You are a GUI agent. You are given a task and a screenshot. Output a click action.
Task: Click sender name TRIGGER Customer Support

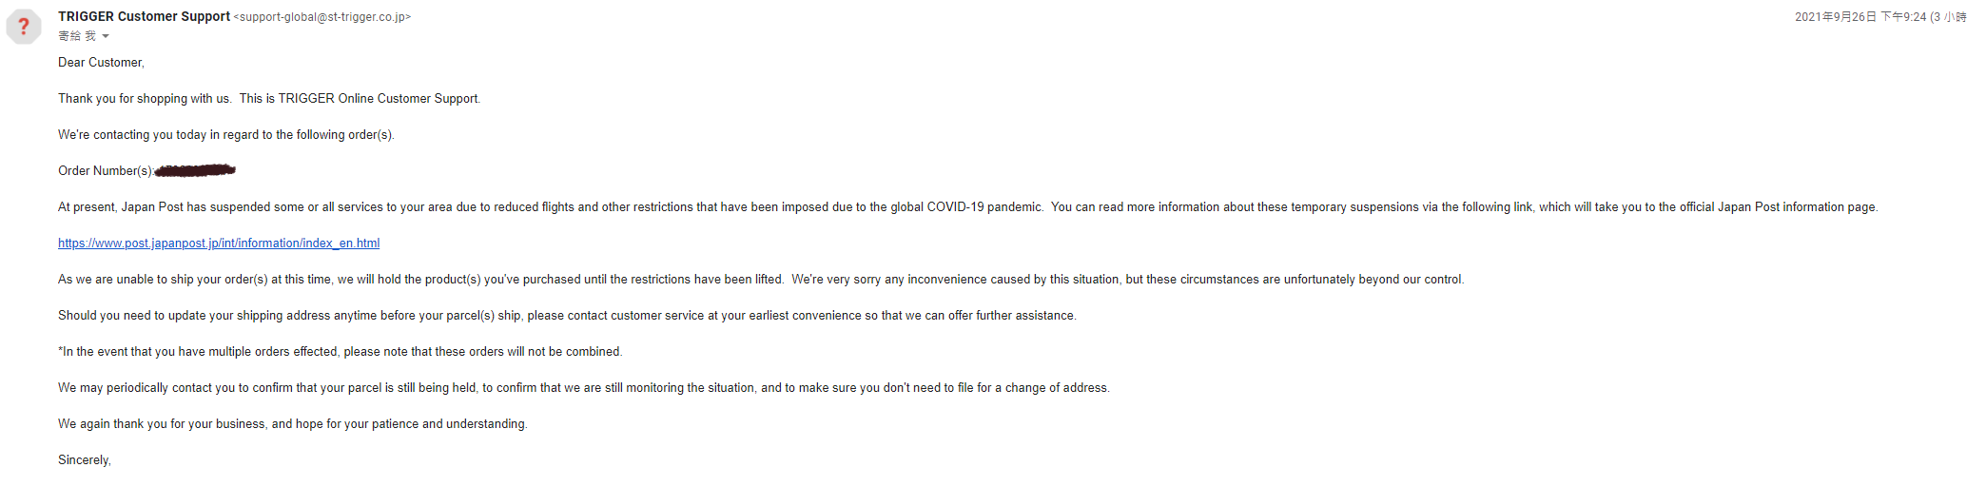pos(144,16)
